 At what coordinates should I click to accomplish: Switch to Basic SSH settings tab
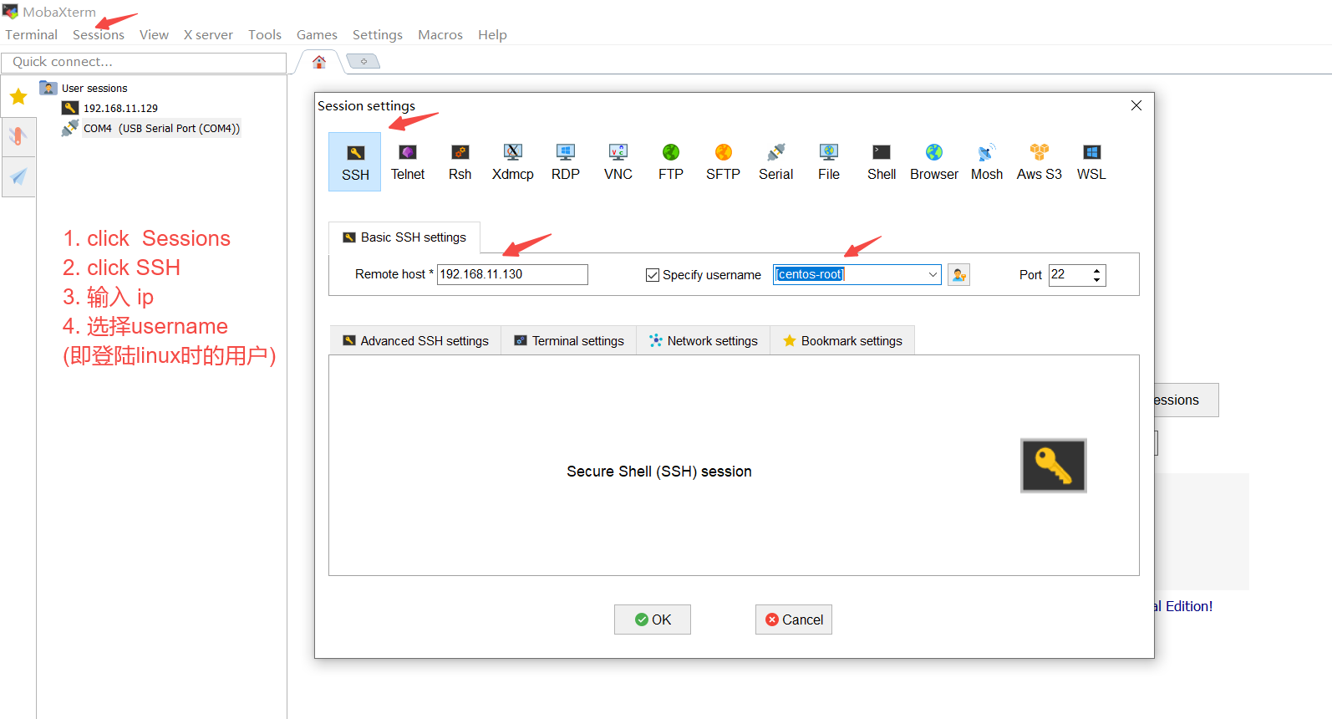404,237
